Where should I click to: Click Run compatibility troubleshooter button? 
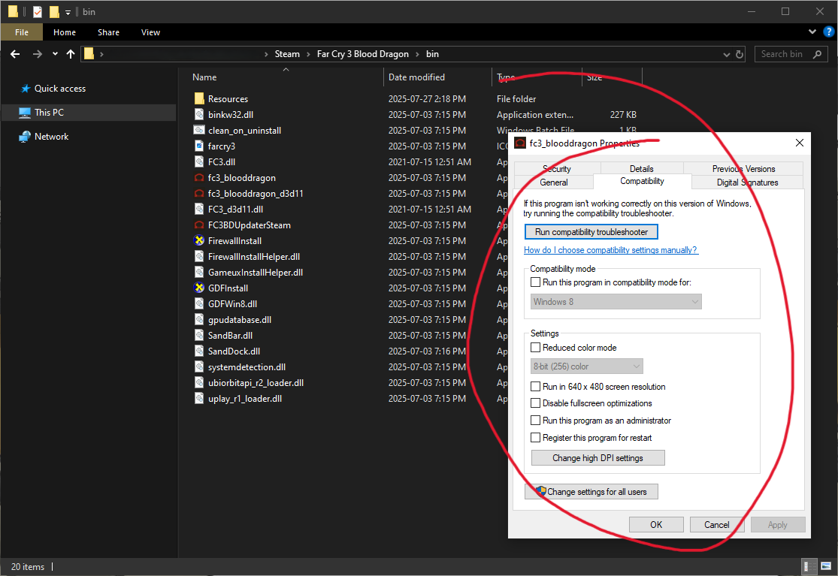click(591, 232)
